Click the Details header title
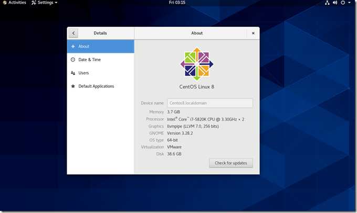 100,33
